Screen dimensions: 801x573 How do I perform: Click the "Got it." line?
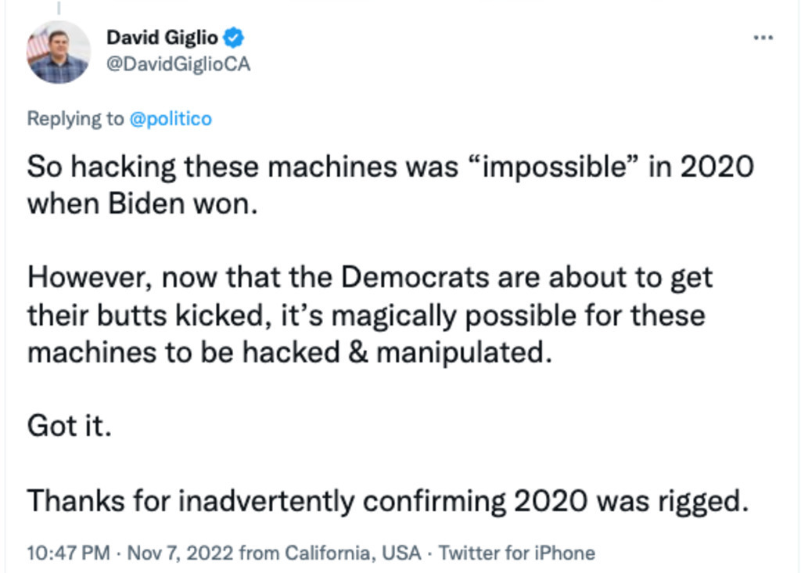[x=69, y=427]
